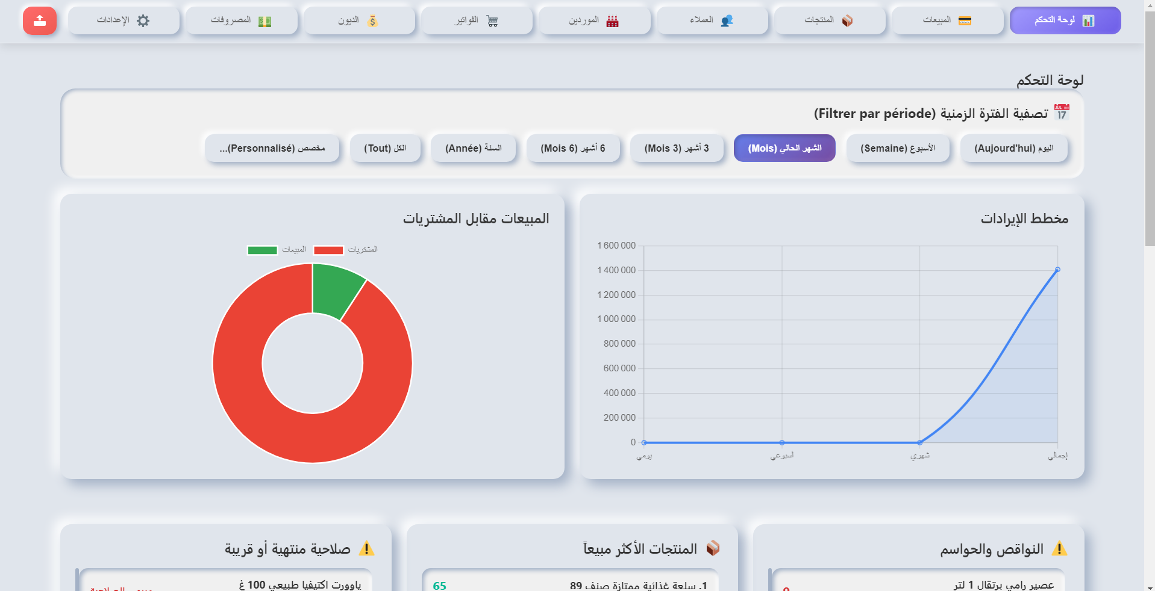Click the calendar icon beside period filter title
1155x591 pixels.
coord(1062,112)
